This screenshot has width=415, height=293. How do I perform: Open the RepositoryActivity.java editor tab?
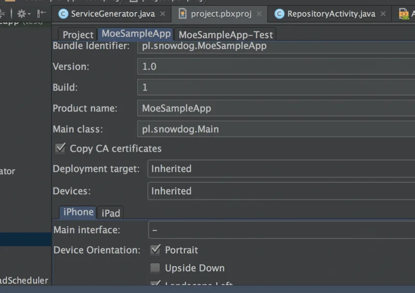pos(330,14)
